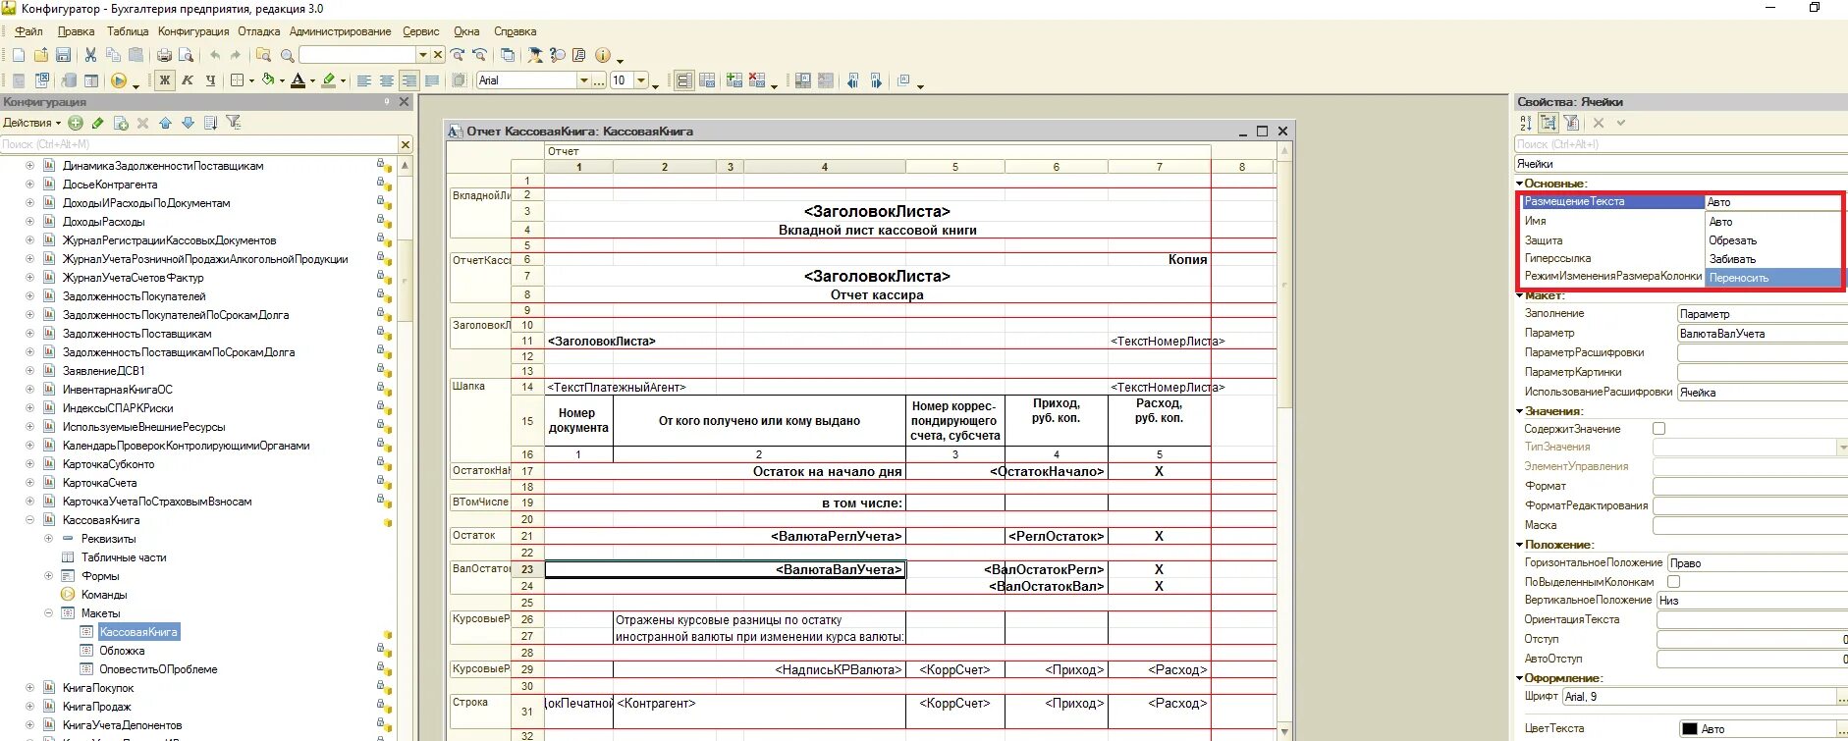Click the filter icon in Свойства panel toolbar
This screenshot has height=741, width=1848.
coord(1571,123)
